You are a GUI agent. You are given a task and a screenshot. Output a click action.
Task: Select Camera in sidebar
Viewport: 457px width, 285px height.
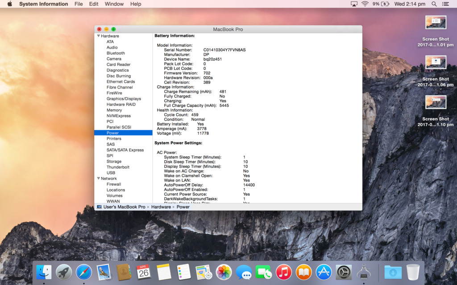pos(114,59)
